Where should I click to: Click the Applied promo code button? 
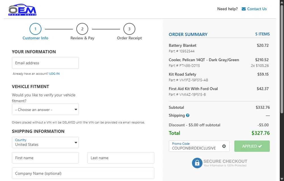click(252, 146)
